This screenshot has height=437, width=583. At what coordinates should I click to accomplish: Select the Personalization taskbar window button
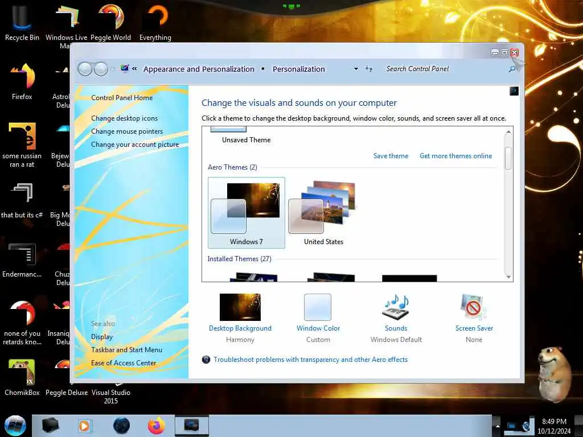(191, 426)
